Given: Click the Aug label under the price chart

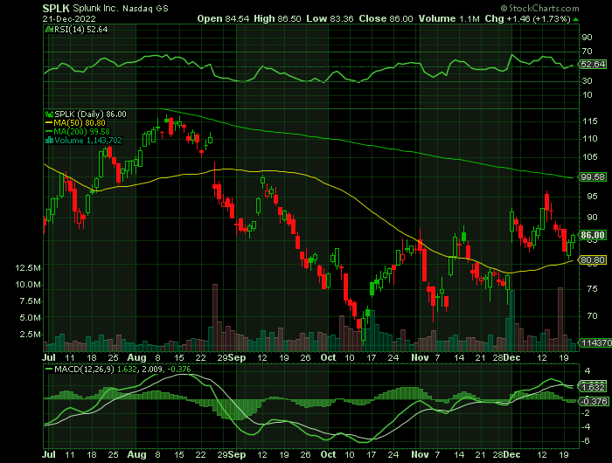Looking at the screenshot, I should point(136,358).
